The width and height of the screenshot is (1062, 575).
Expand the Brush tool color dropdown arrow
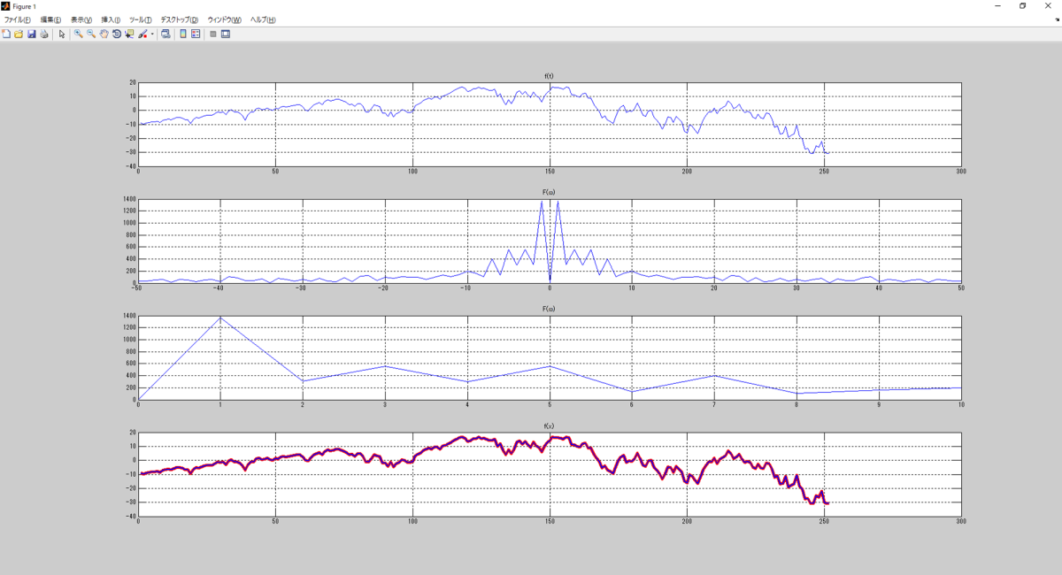click(152, 34)
